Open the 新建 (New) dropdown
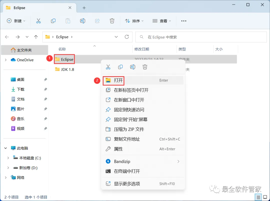Image resolution: width=270 pixels, height=201 pixels. 16,21
